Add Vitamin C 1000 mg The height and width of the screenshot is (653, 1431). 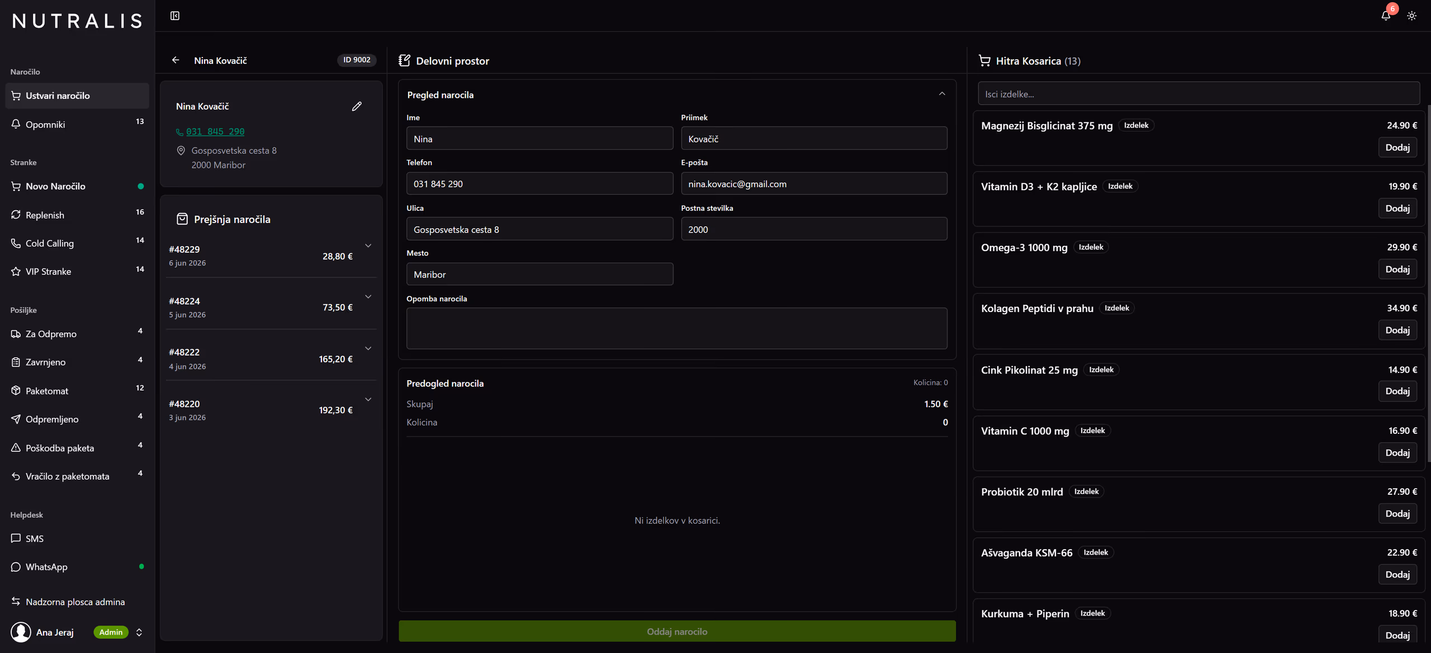pos(1397,453)
